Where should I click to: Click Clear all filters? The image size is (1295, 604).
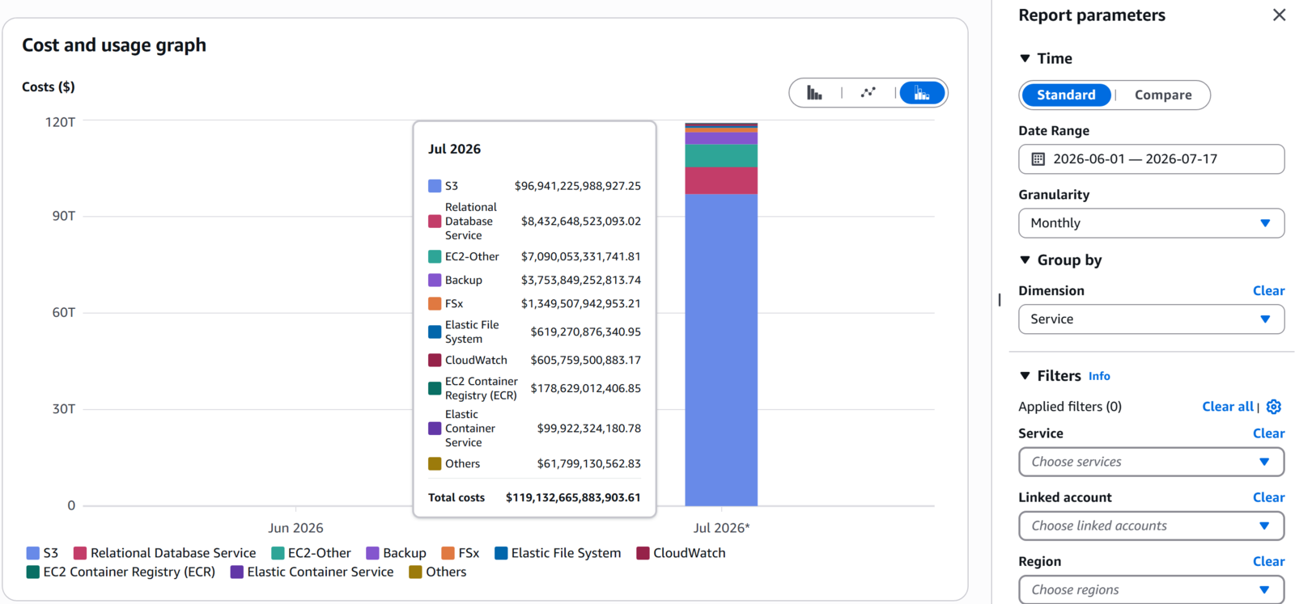pos(1228,407)
